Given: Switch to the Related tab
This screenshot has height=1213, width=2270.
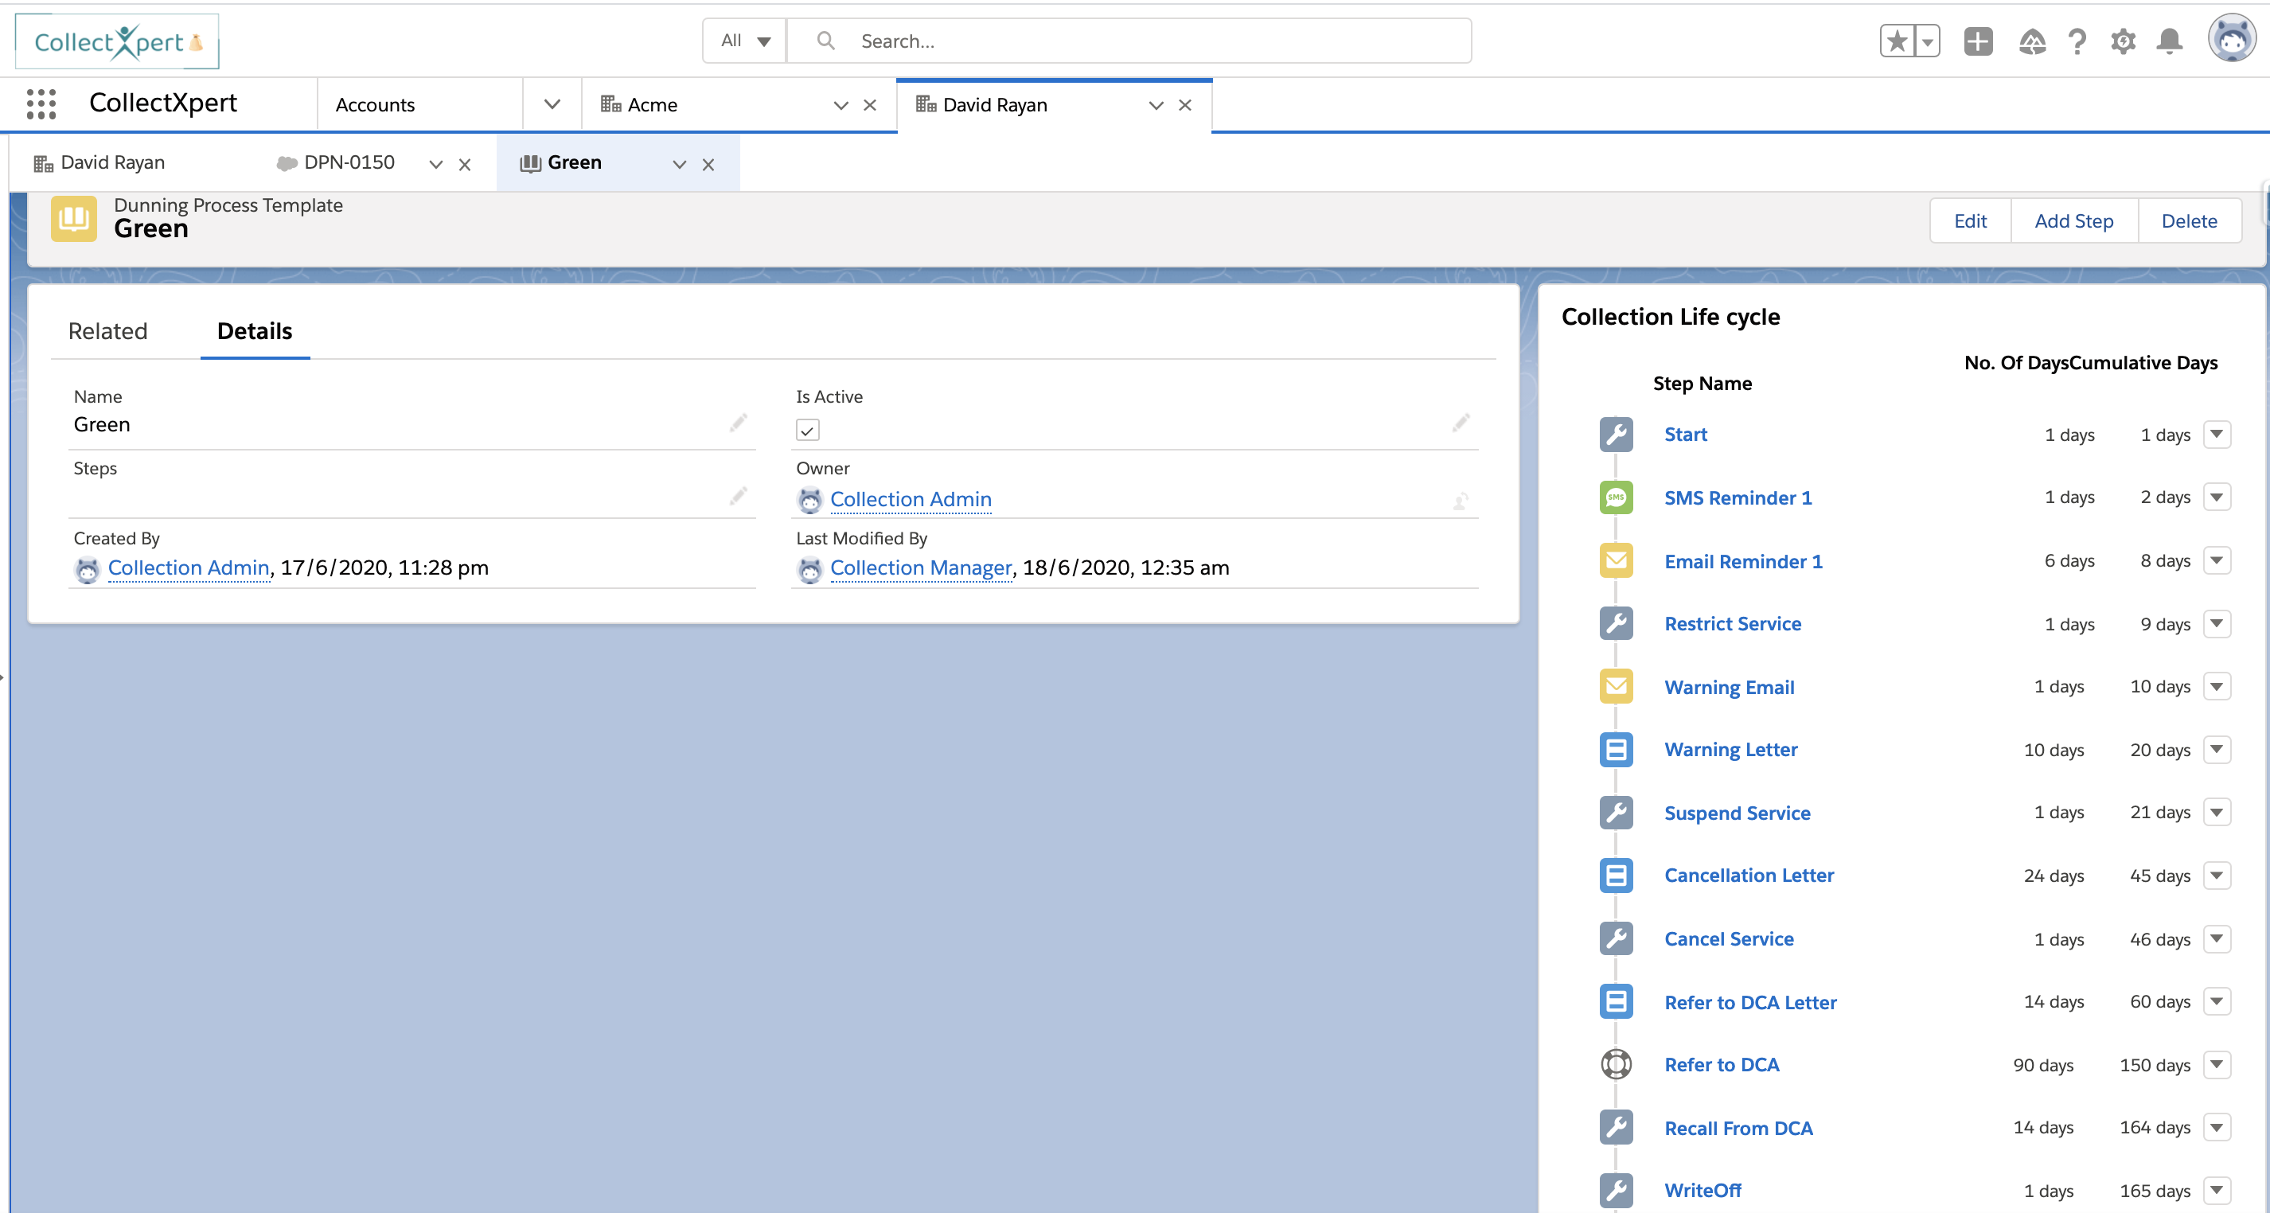Looking at the screenshot, I should point(107,331).
